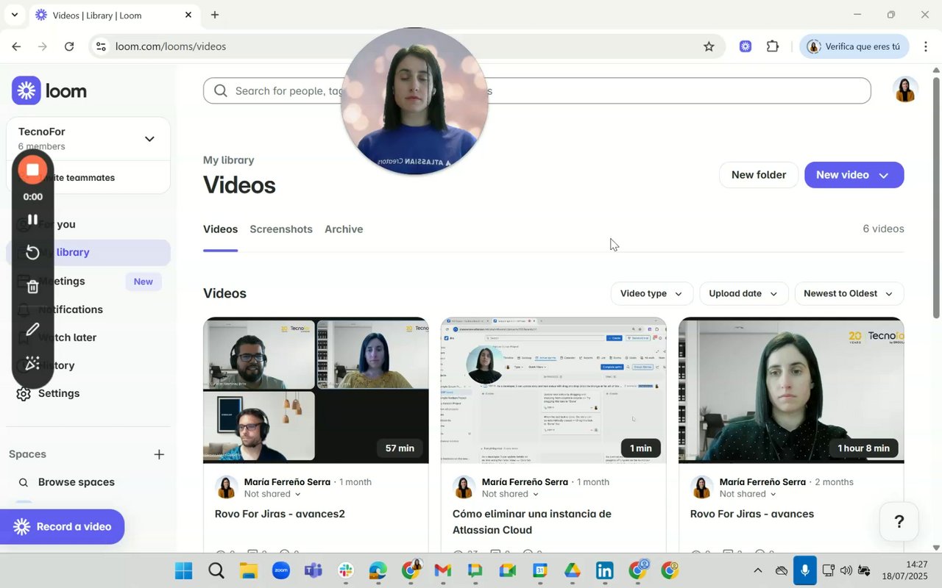The height and width of the screenshot is (588, 942).
Task: Open Gmail from taskbar
Action: click(442, 570)
